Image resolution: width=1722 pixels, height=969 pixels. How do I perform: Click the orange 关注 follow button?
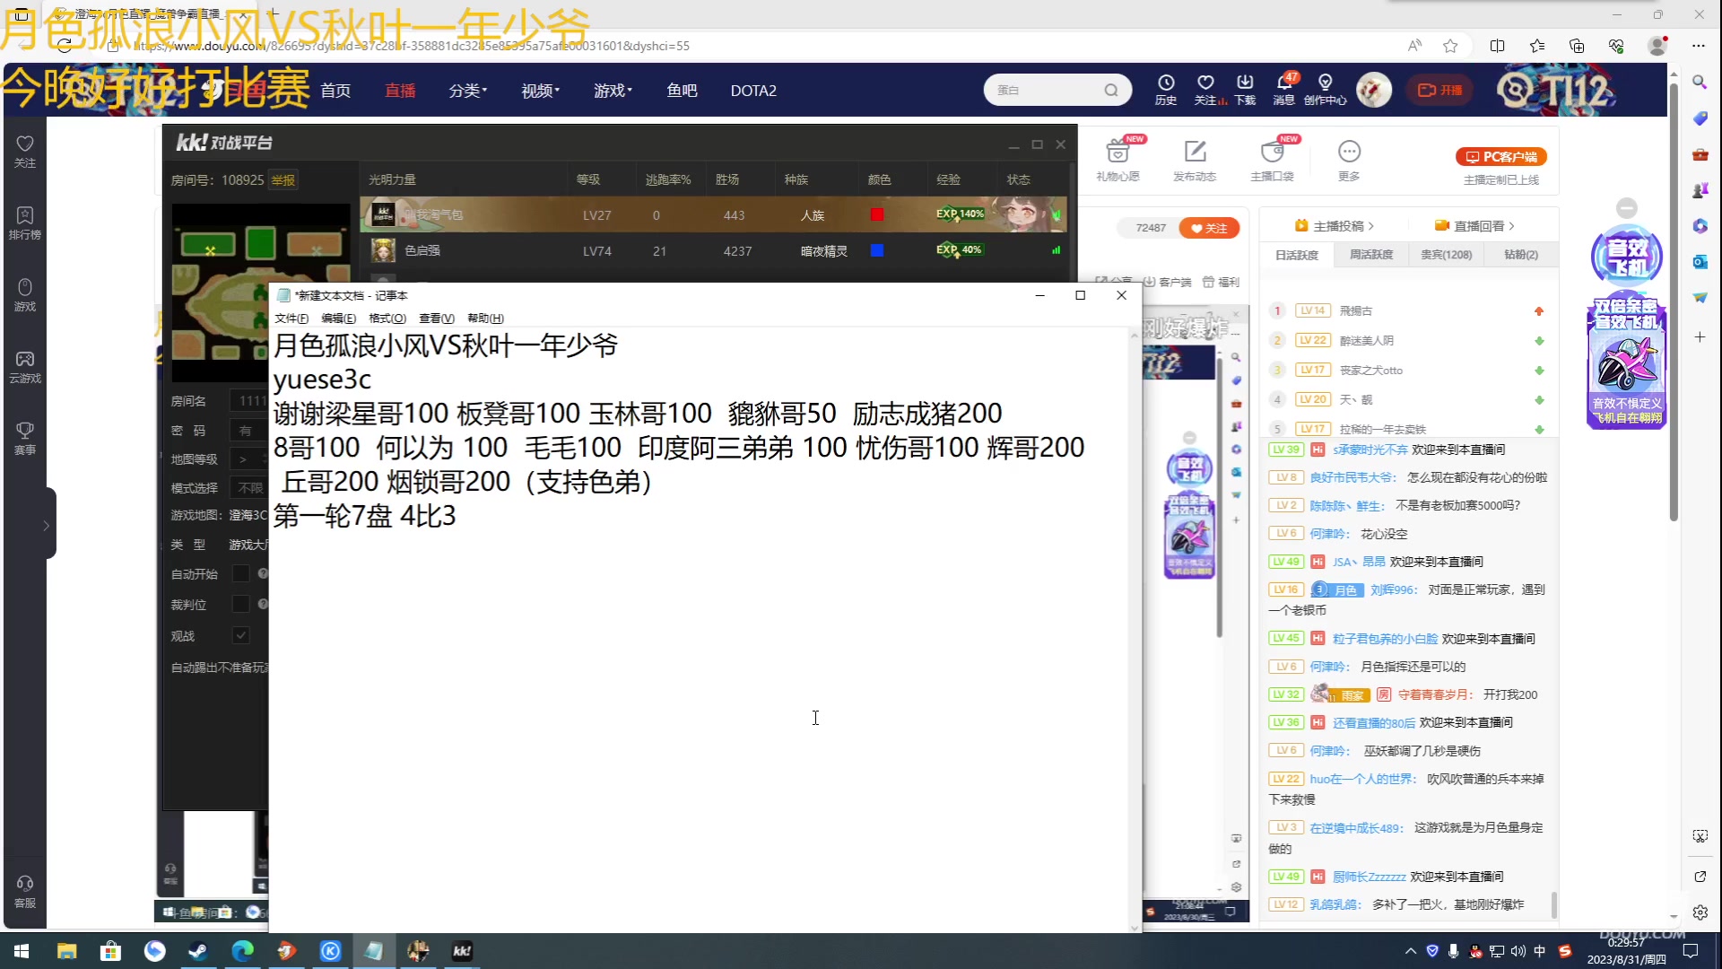tap(1209, 228)
